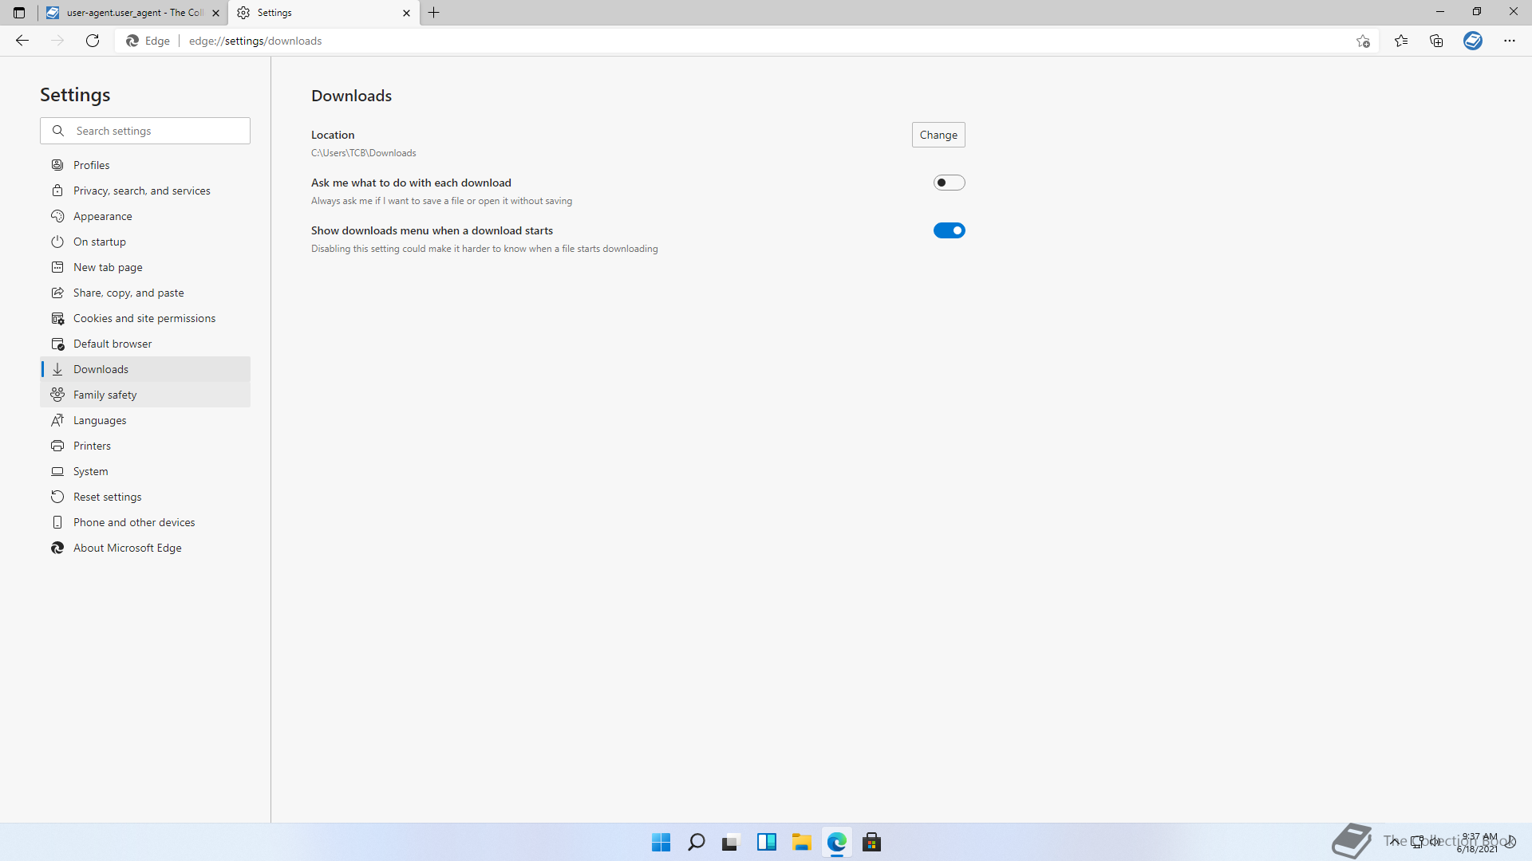The image size is (1532, 861).
Task: Click Change download location button
Action: 938,135
